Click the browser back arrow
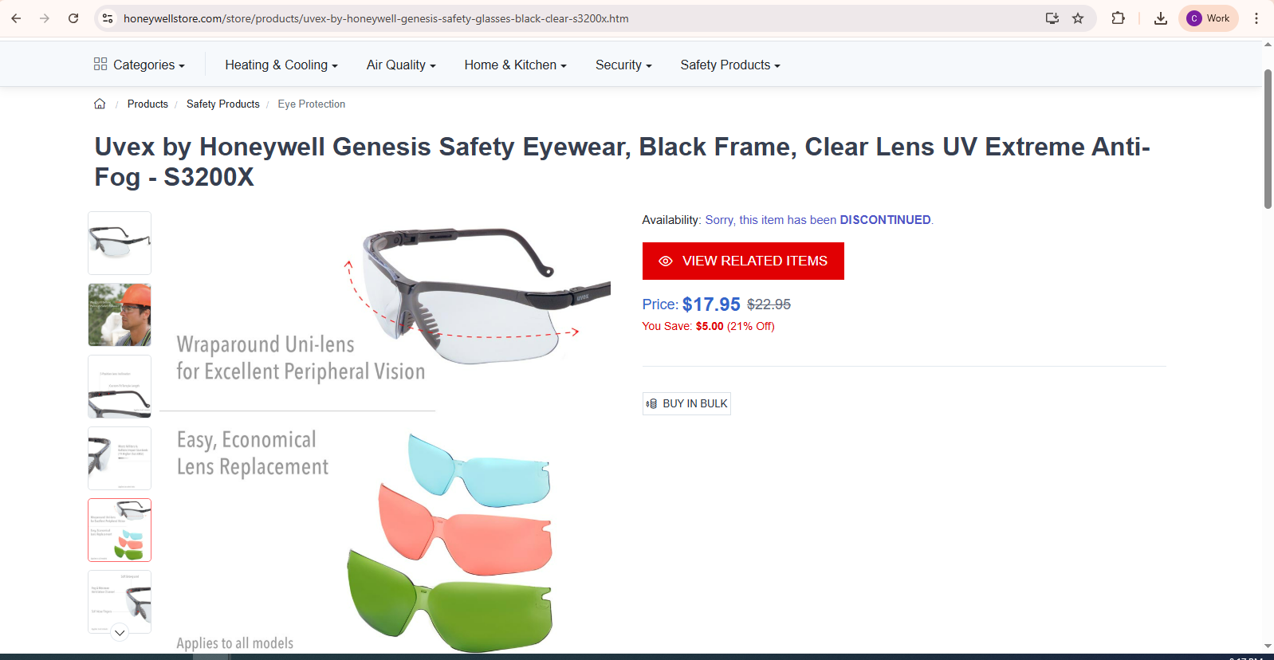Screen dimensions: 1274x660 [x=16, y=18]
